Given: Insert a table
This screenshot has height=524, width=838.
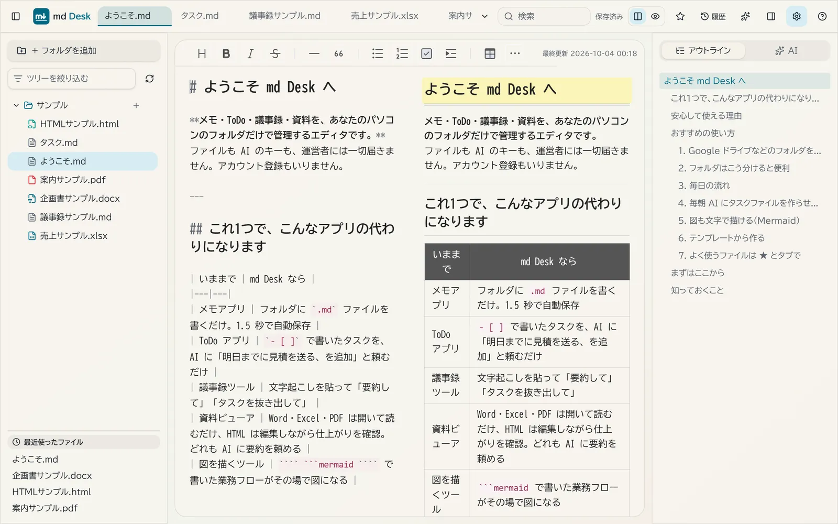Looking at the screenshot, I should click(490, 53).
